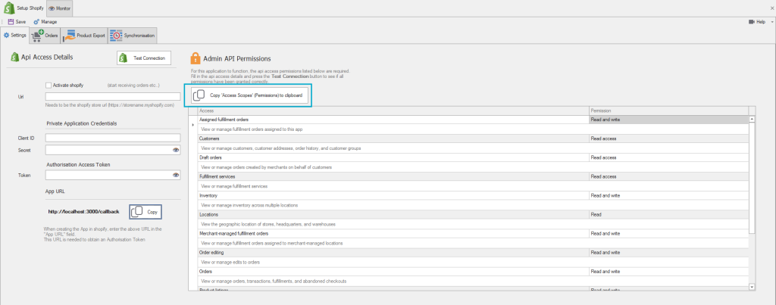Image resolution: width=776 pixels, height=305 pixels.
Task: Click the eye icon on Monitor tab
Action: (x=52, y=8)
